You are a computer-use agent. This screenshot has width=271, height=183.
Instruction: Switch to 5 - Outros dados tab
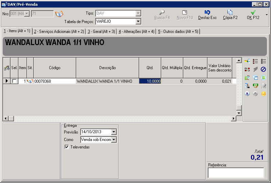tap(178, 32)
